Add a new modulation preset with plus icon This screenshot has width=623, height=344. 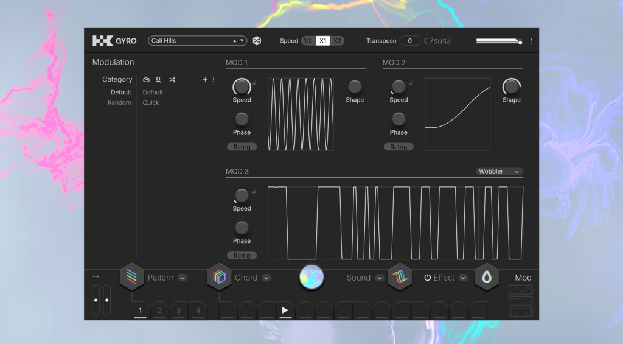point(205,80)
